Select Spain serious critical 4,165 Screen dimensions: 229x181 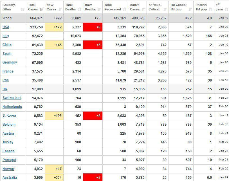coord(162,54)
